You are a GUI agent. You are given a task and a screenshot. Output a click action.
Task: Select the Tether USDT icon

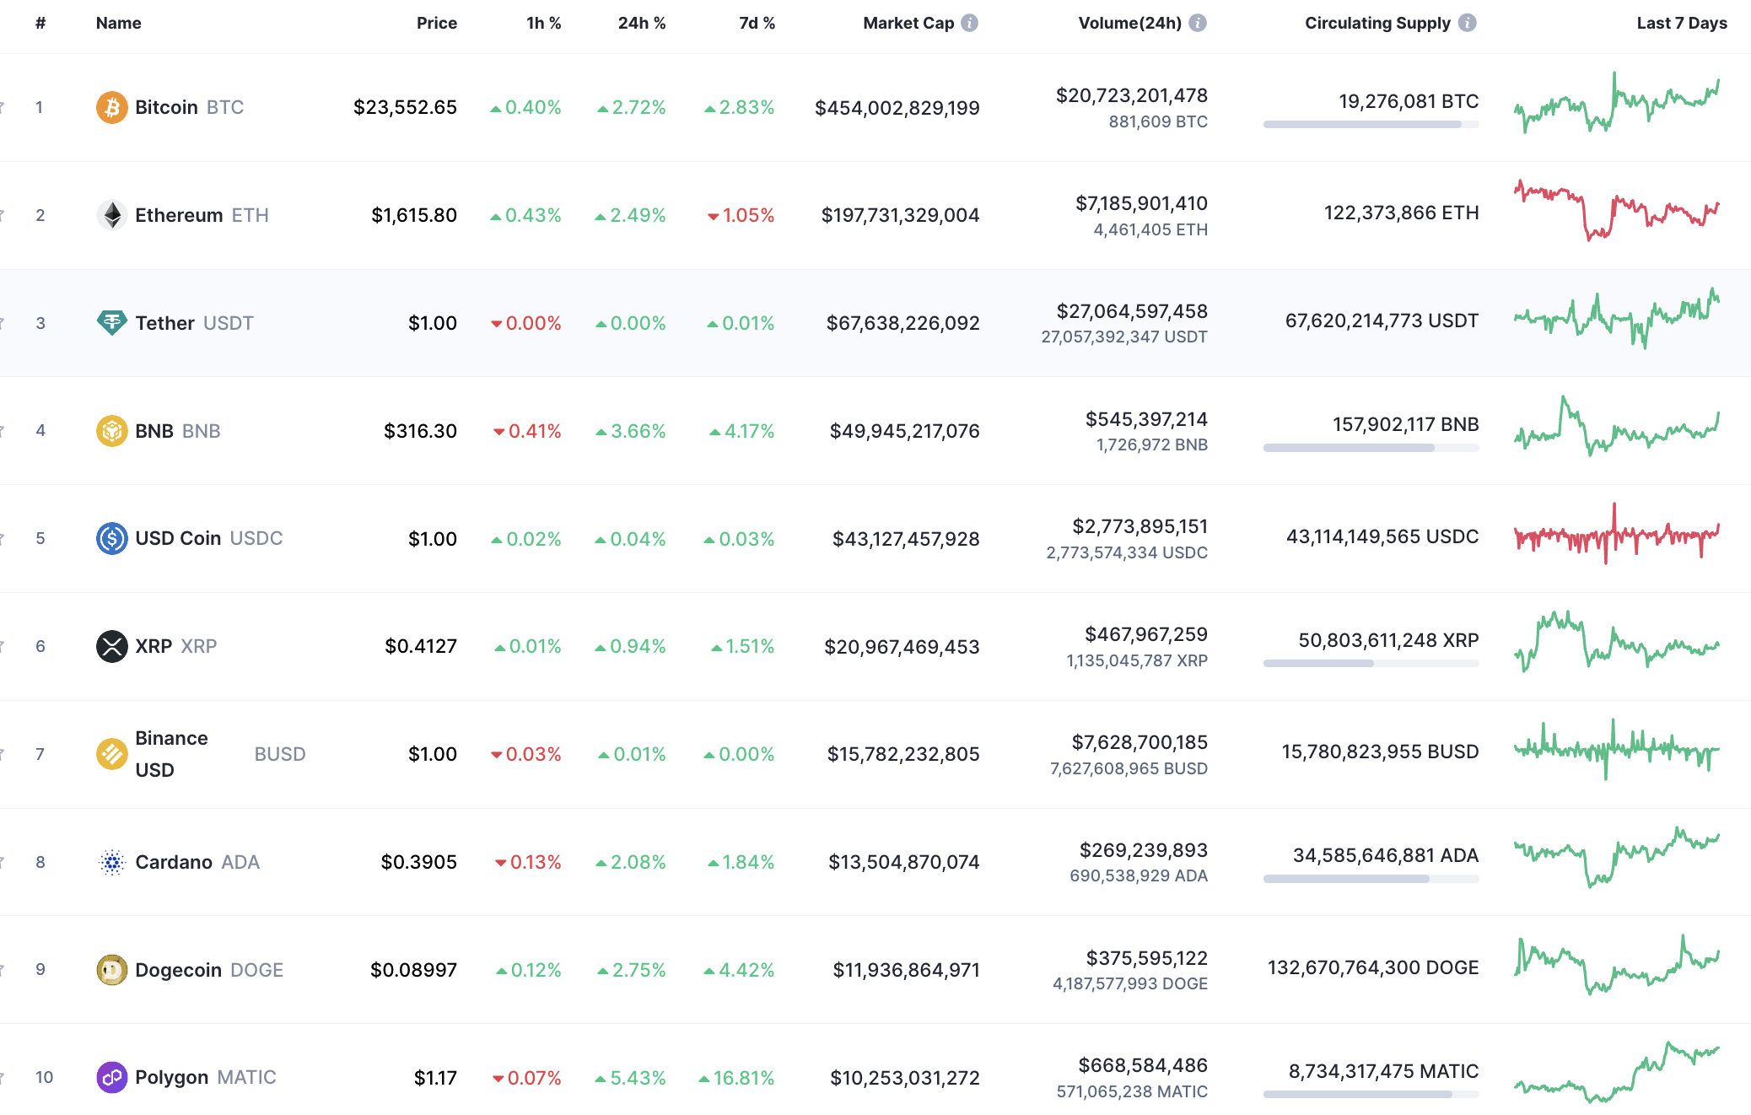pos(110,322)
